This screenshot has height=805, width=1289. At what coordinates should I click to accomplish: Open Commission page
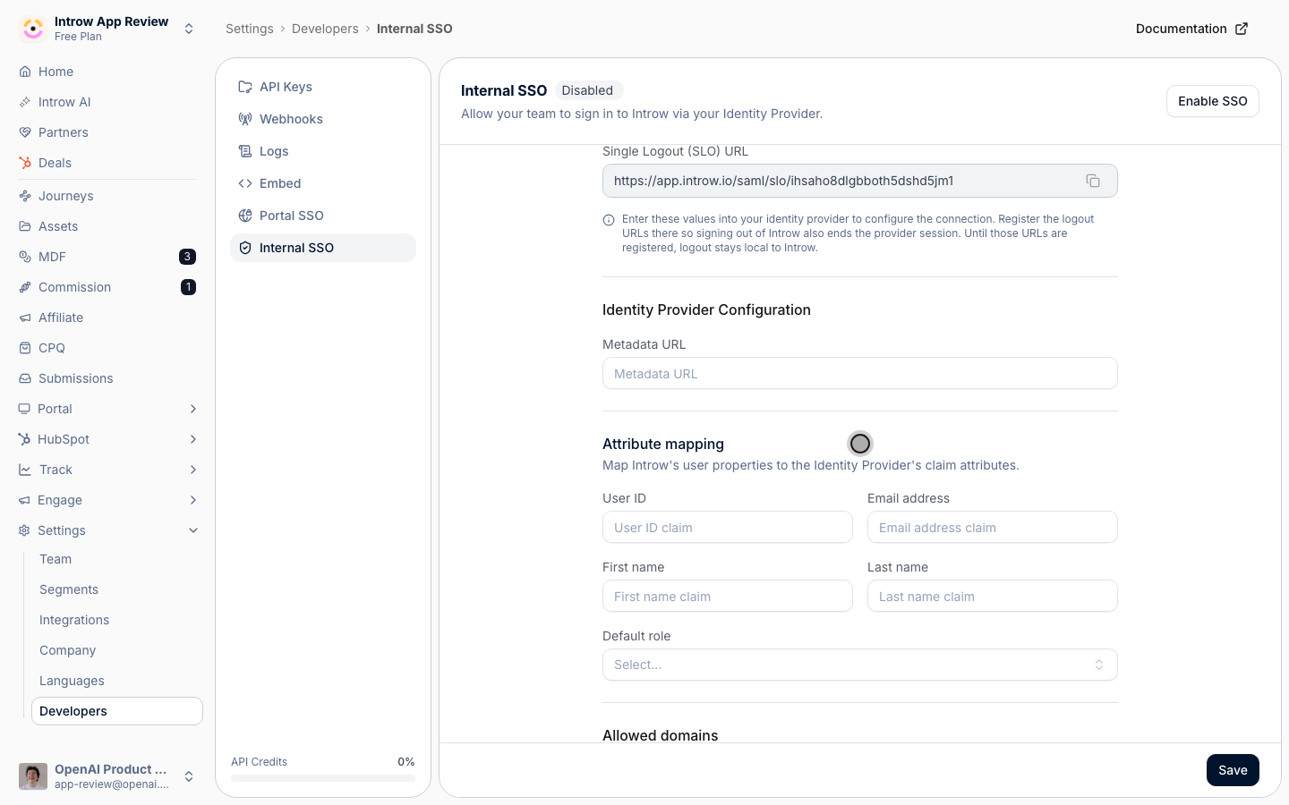coord(107,287)
